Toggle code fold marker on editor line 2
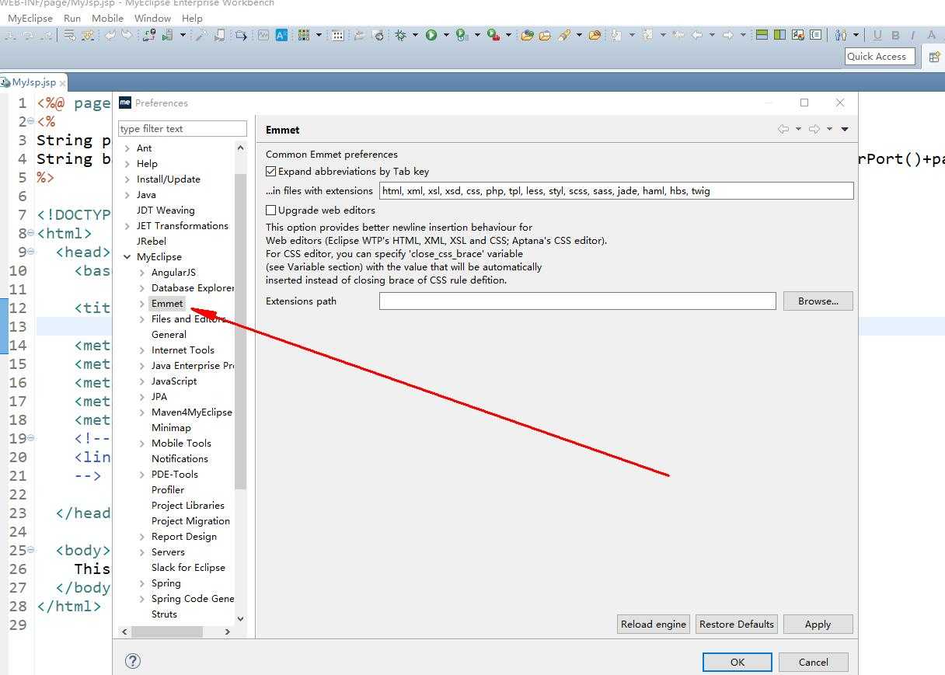This screenshot has height=675, width=945. click(30, 121)
